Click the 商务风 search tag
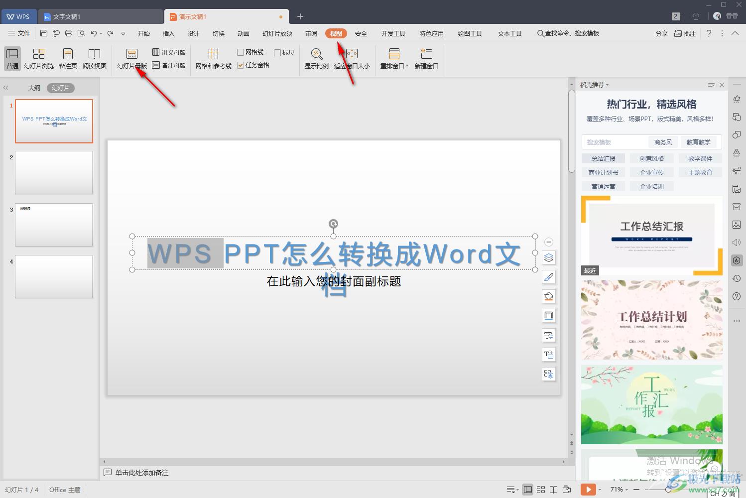 (663, 142)
